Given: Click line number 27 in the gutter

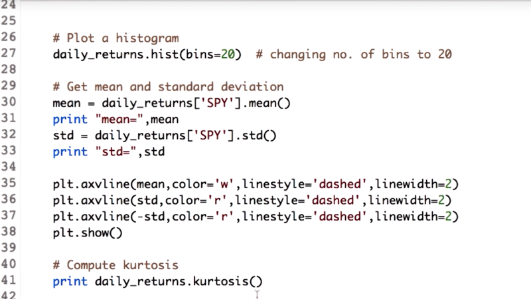Looking at the screenshot, I should pos(9,53).
